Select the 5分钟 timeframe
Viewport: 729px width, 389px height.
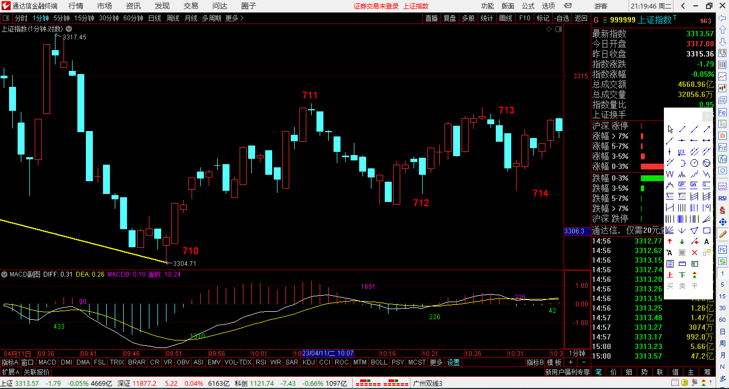tap(61, 18)
